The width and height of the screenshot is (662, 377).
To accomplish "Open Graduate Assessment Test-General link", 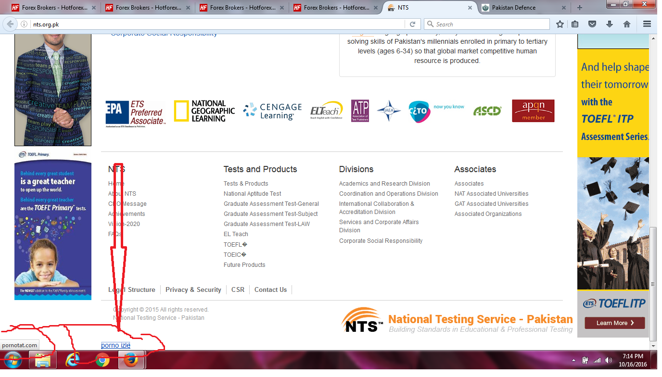I will point(271,204).
